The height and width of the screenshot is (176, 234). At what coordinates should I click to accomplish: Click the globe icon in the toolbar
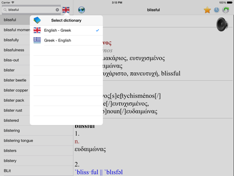click(x=81, y=10)
